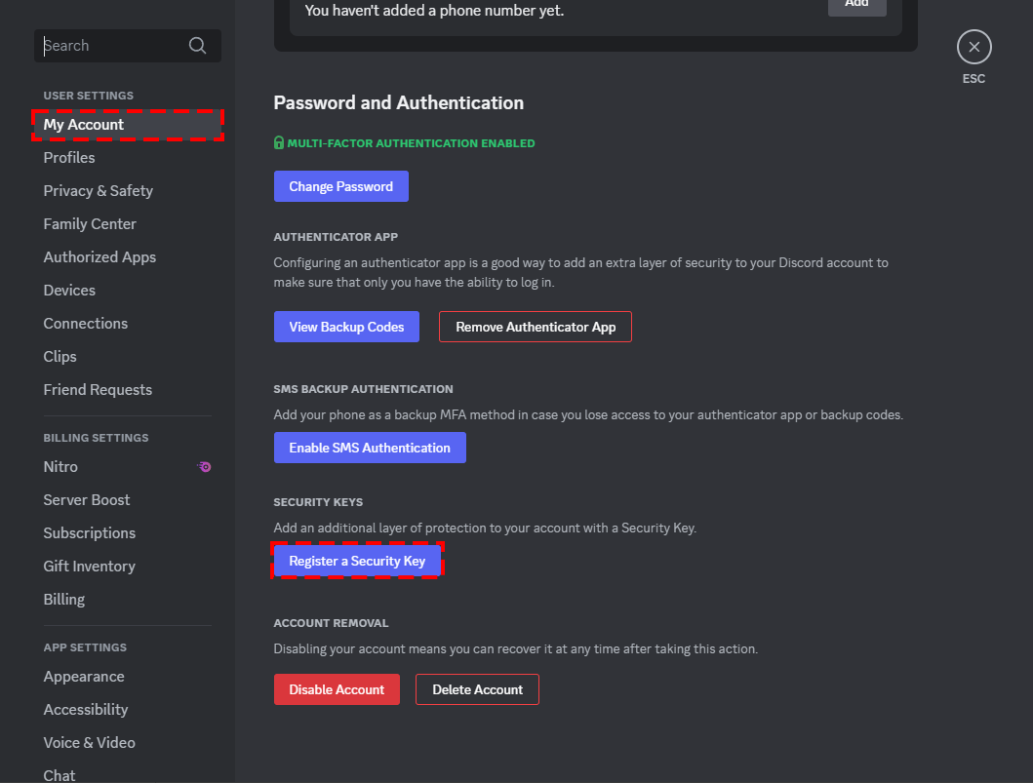
Task: Focus the settings Search field
Action: pos(112,46)
